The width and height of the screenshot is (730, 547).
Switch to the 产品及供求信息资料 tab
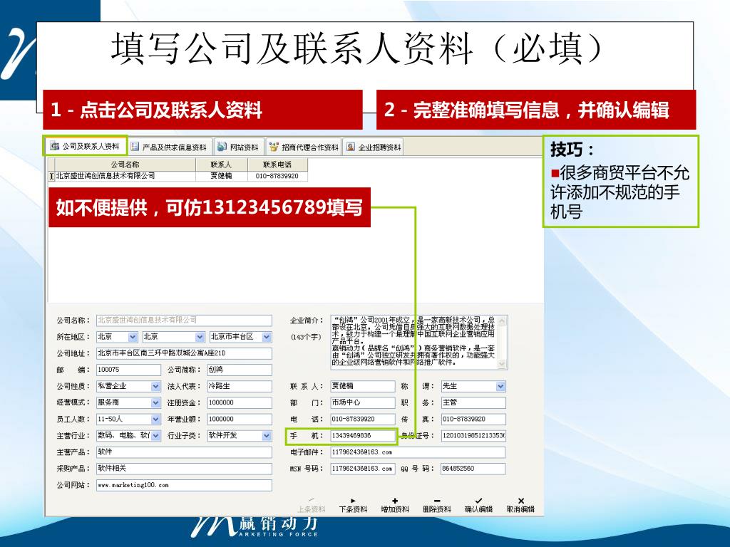[170, 147]
